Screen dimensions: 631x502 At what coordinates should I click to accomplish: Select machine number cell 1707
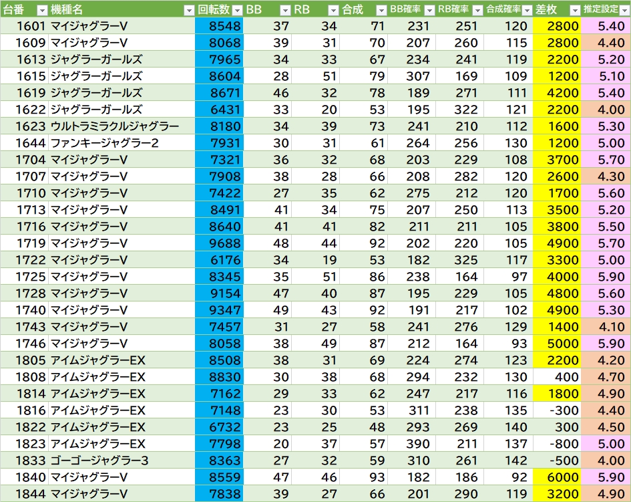[x=24, y=176]
